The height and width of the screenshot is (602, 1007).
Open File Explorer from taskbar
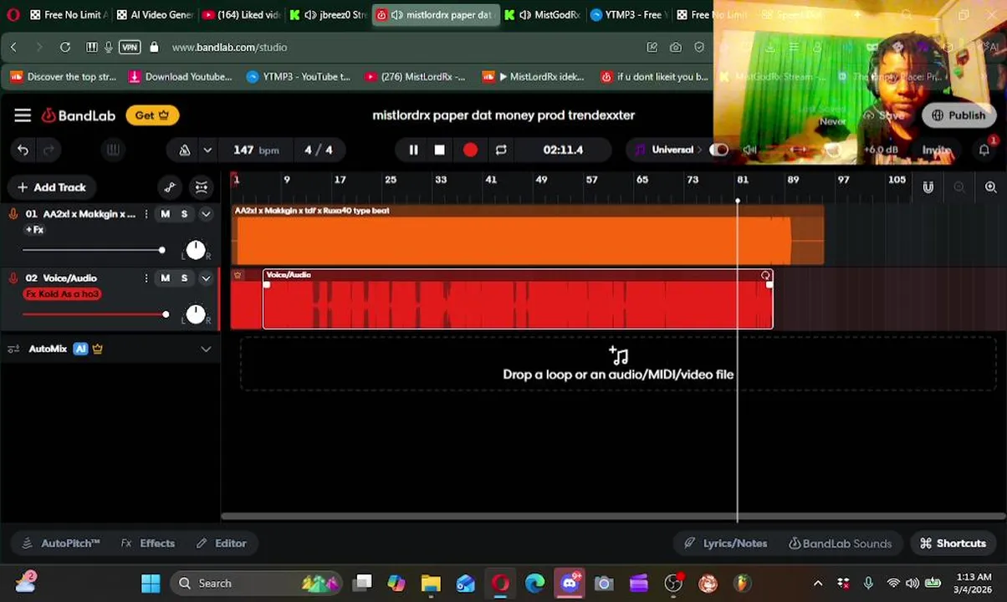431,584
